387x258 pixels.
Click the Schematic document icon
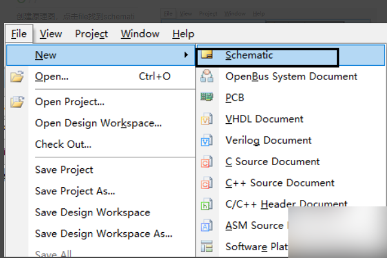pyautogui.click(x=207, y=55)
